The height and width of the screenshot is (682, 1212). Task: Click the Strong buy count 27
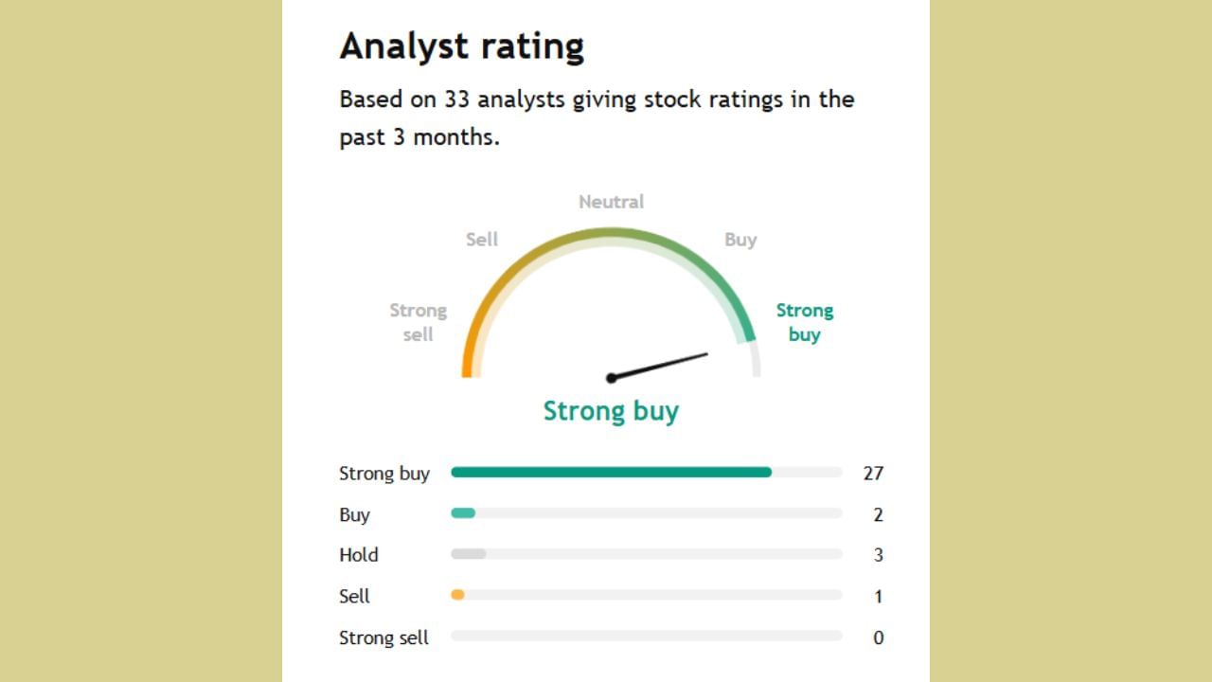pos(872,473)
